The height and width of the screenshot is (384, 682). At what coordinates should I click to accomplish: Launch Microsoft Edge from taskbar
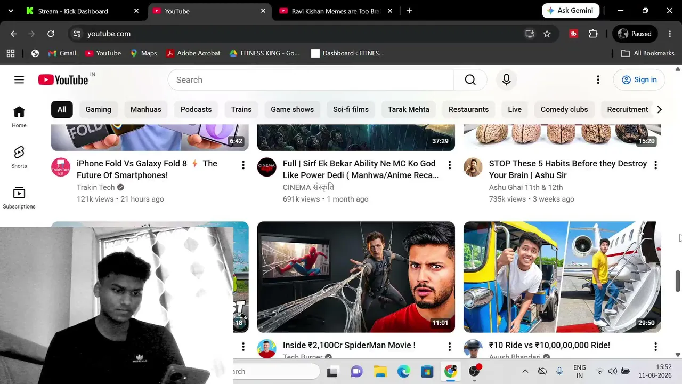tap(403, 371)
